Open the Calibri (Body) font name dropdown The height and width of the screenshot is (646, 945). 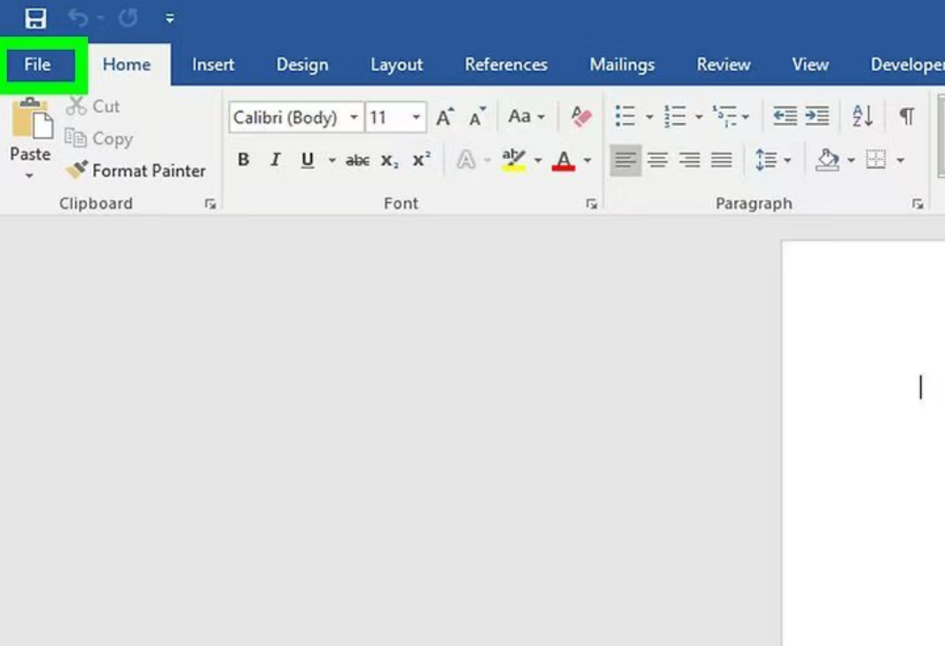click(354, 117)
